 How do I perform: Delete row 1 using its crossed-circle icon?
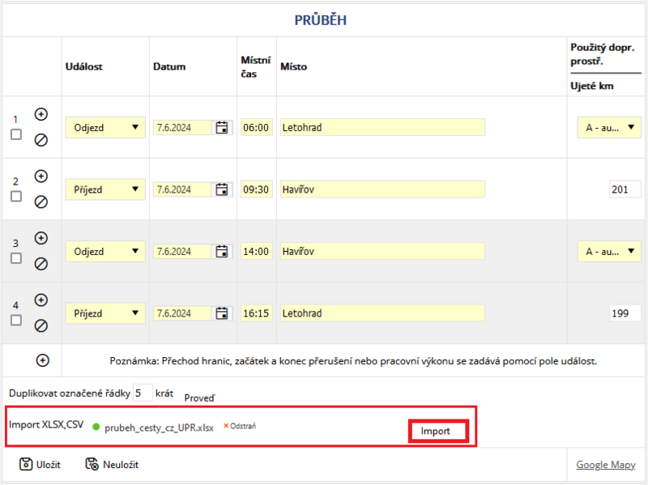click(41, 140)
